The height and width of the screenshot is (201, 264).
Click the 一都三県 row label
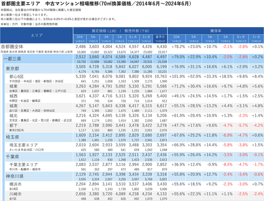pyautogui.click(x=12, y=59)
